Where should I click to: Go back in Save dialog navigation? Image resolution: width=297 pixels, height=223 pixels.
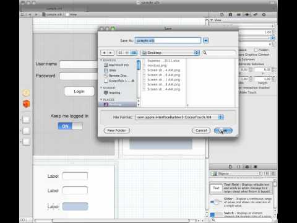click(104, 53)
